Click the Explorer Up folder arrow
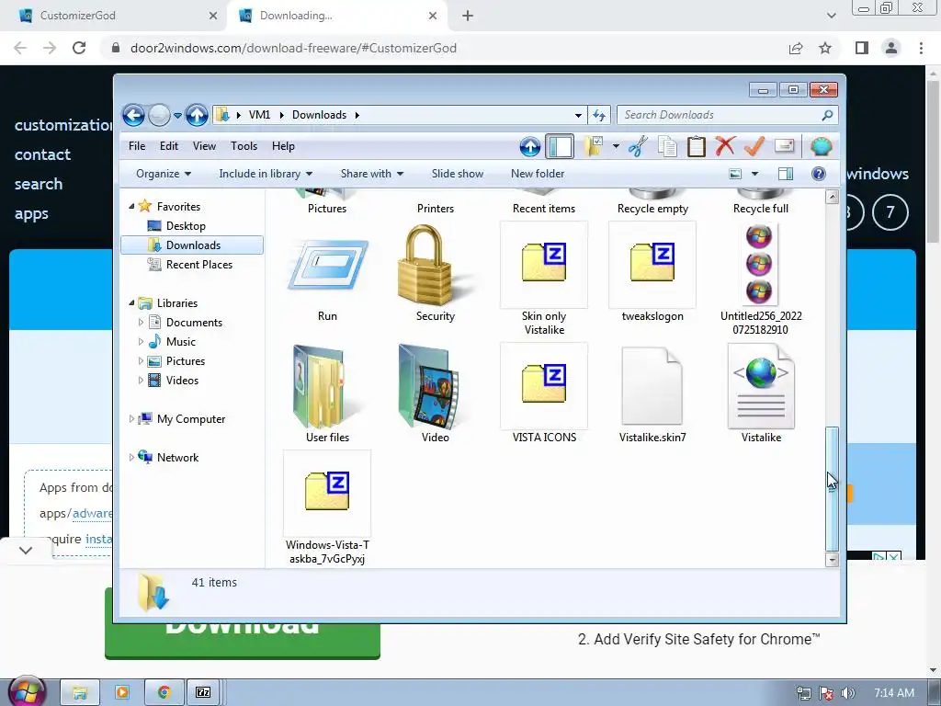 tap(197, 115)
